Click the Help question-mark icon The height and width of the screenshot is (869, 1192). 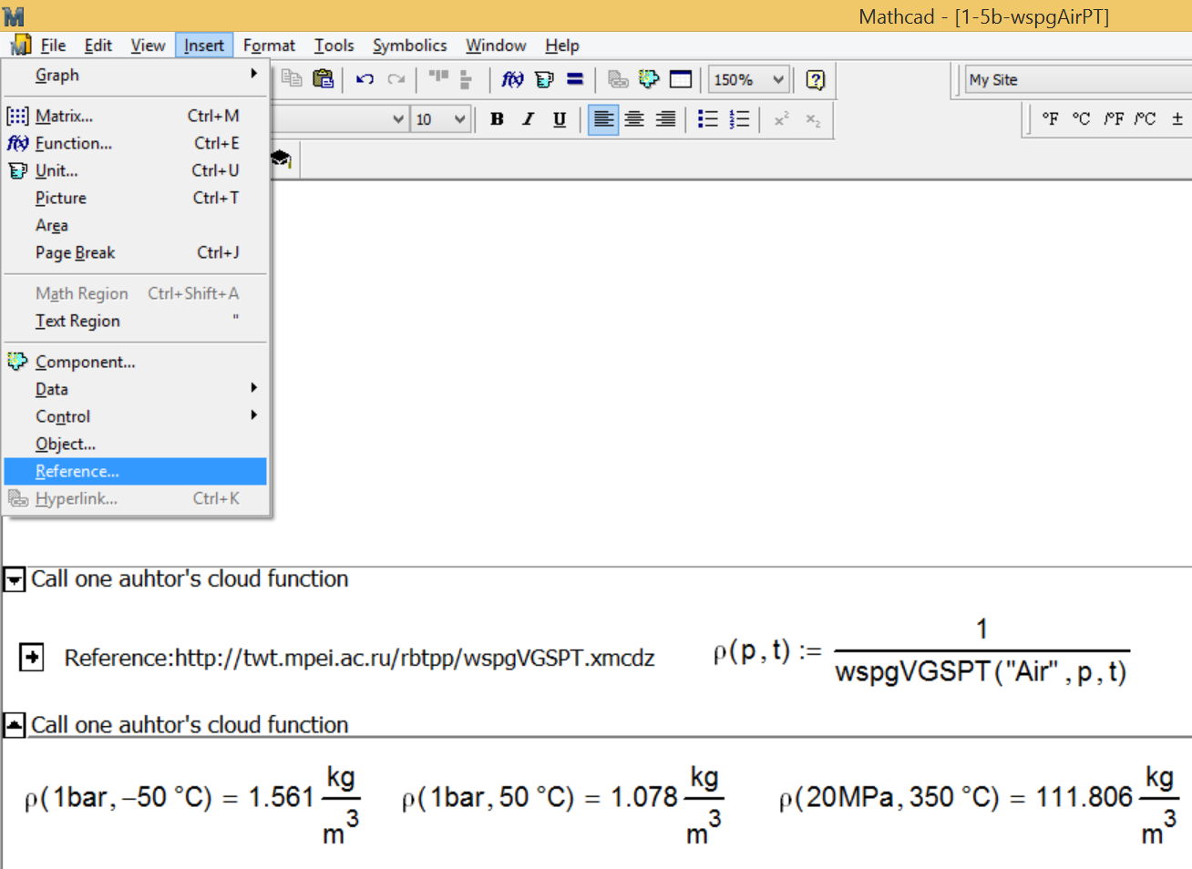(816, 79)
